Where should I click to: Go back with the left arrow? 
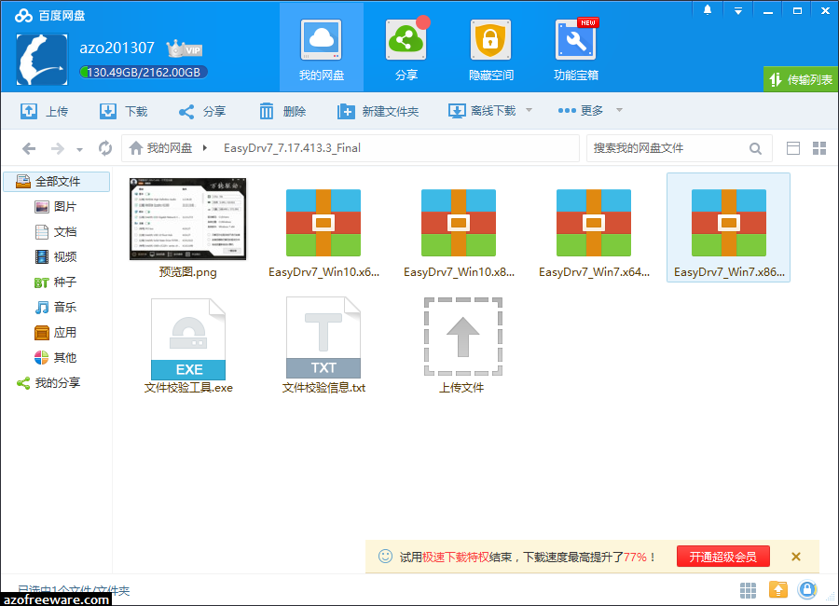coord(29,148)
